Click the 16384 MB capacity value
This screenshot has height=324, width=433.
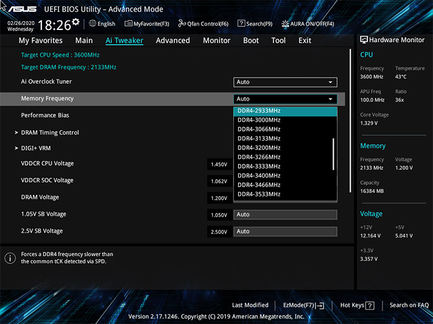pyautogui.click(x=372, y=191)
